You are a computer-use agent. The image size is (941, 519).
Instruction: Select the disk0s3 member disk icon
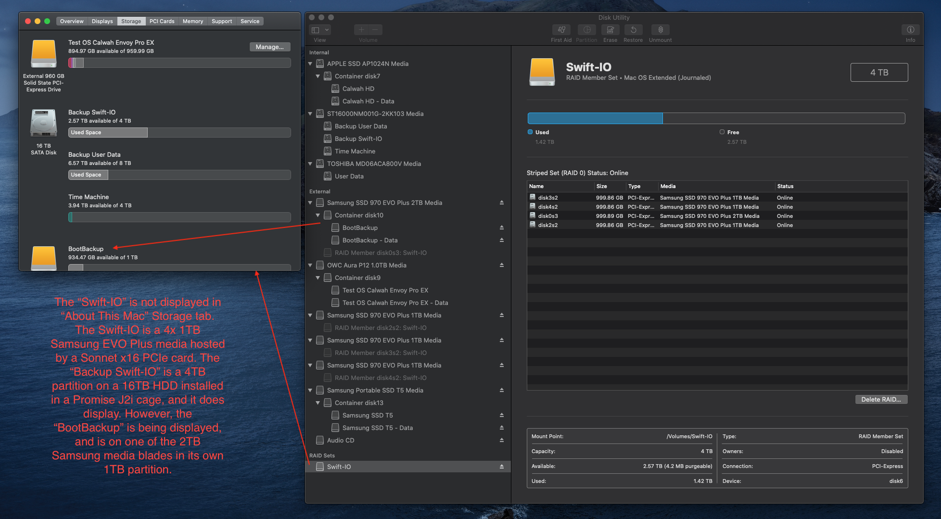533,215
